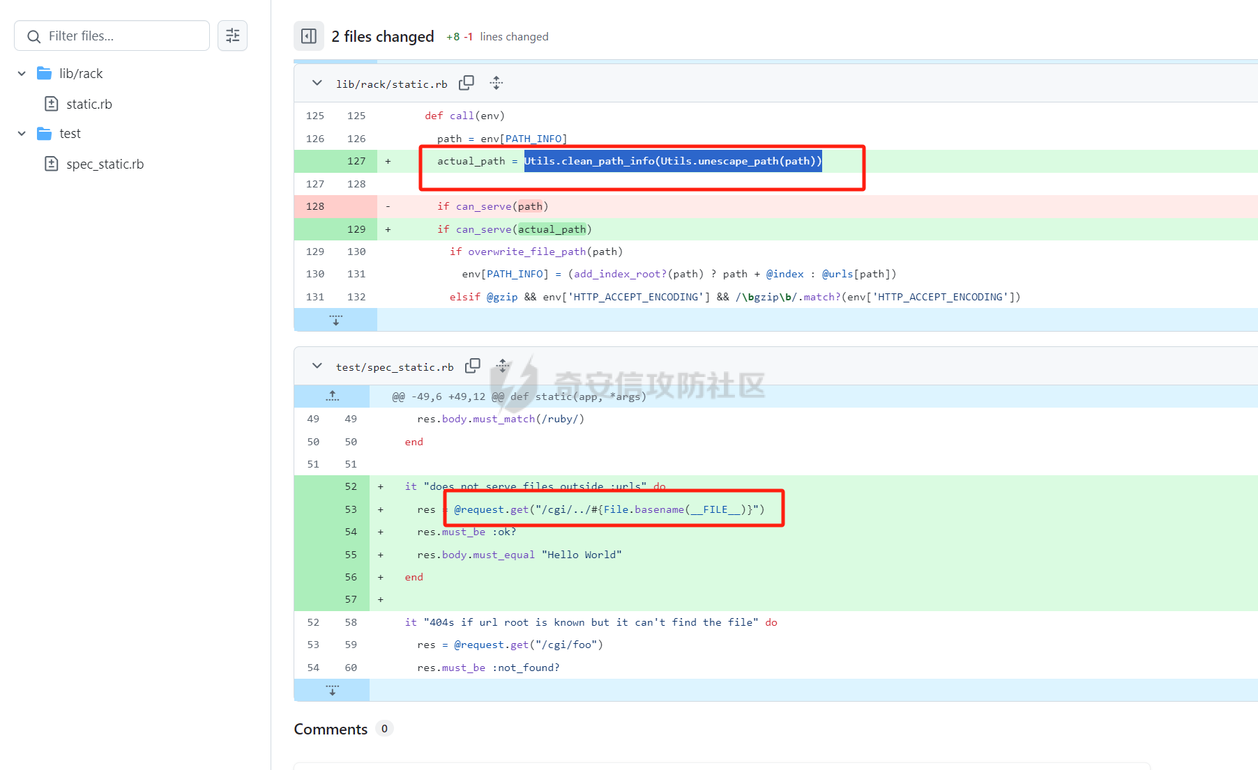This screenshot has height=770, width=1258.
Task: Click the lib/rack/static.rb file header link
Action: [x=392, y=84]
